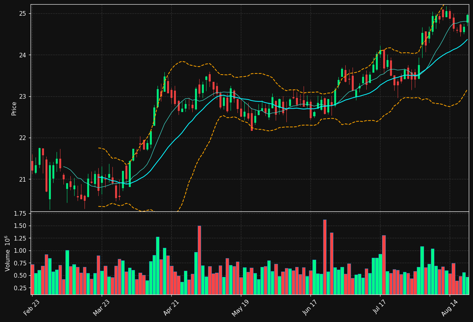Click the 1.50 volume axis label
473x322 pixels.
(20, 226)
